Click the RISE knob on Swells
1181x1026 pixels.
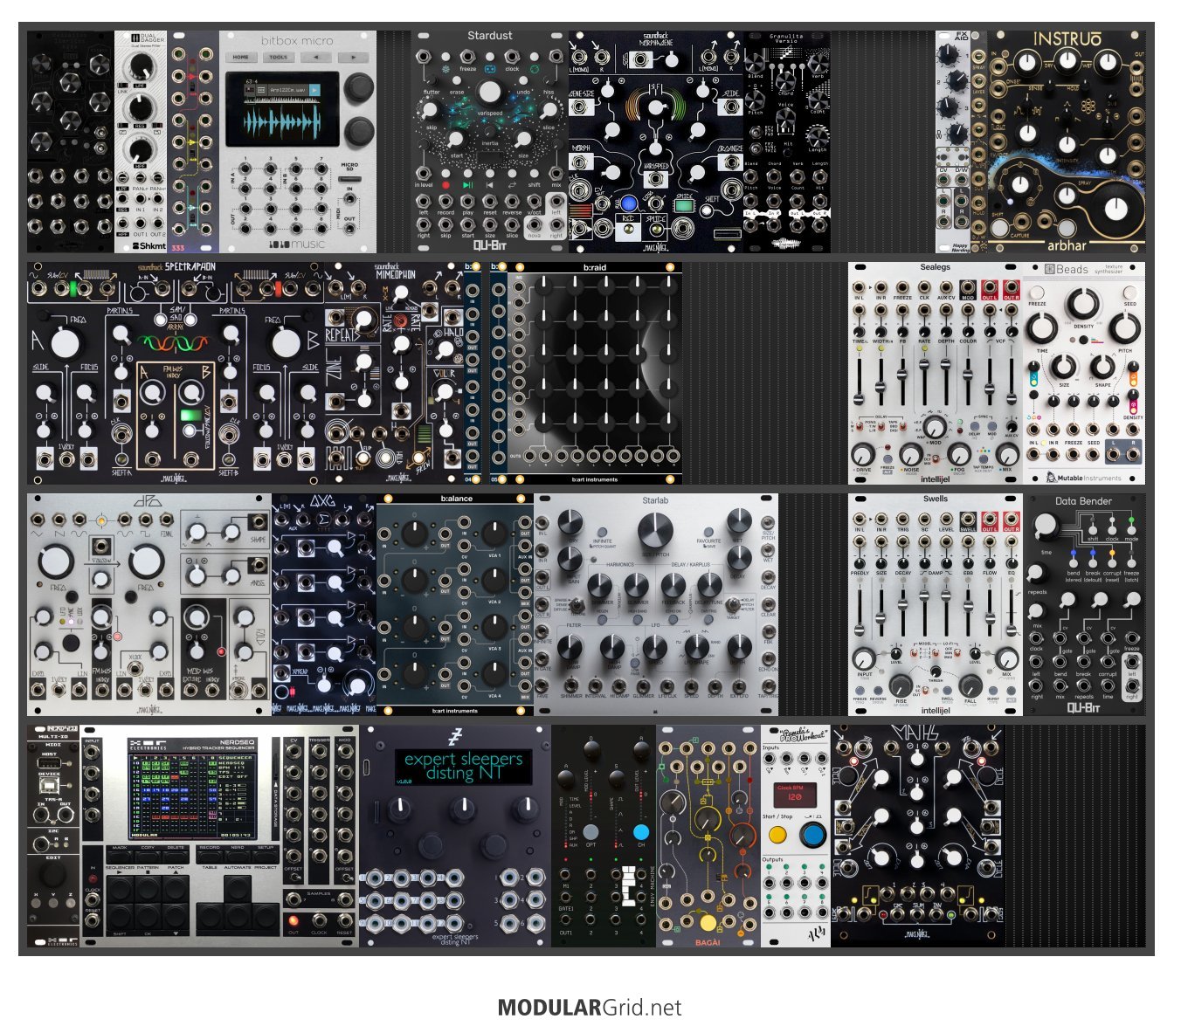901,684
